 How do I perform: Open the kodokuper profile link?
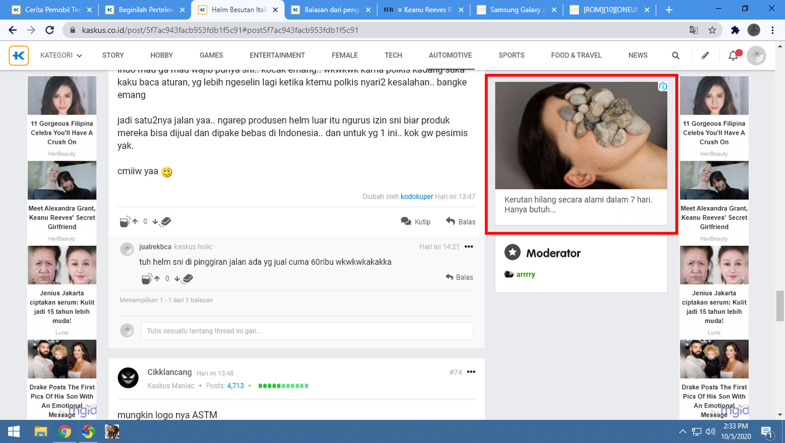(416, 197)
